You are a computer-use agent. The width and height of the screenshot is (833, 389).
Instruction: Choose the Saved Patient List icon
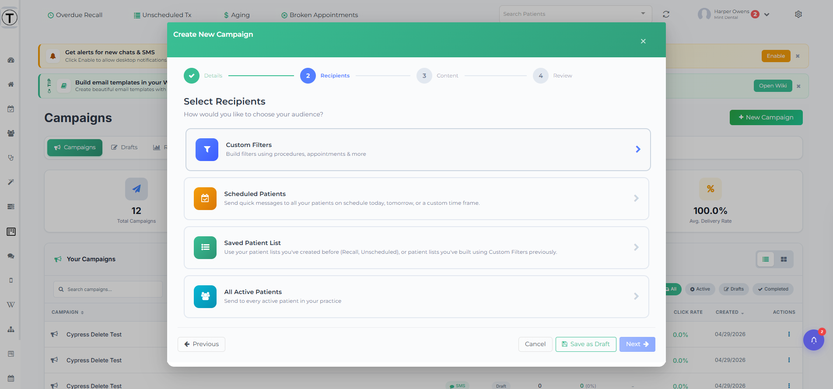pos(205,248)
